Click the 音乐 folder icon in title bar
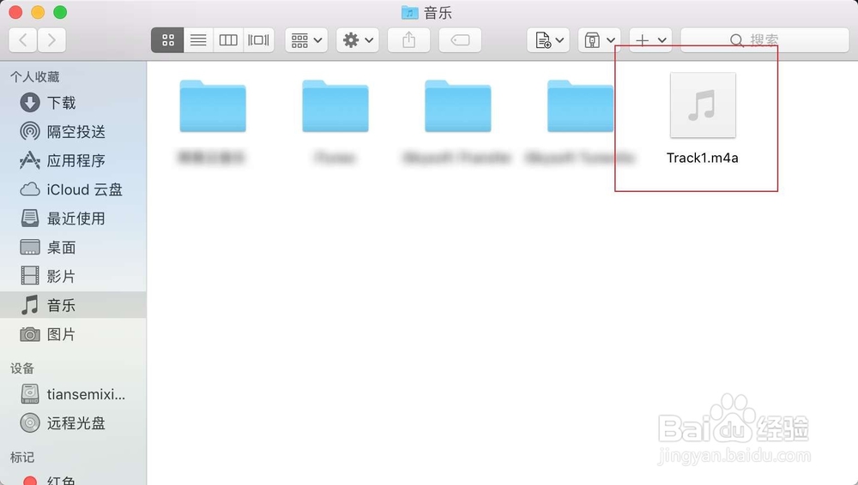858x485 pixels. [409, 13]
